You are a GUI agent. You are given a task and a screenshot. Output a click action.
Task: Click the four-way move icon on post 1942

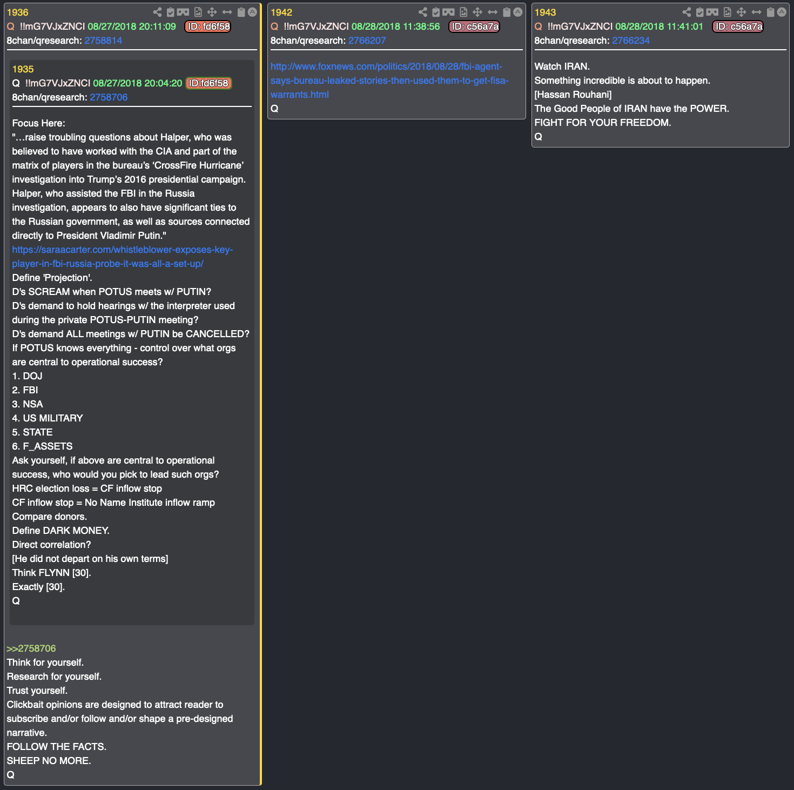pos(477,12)
